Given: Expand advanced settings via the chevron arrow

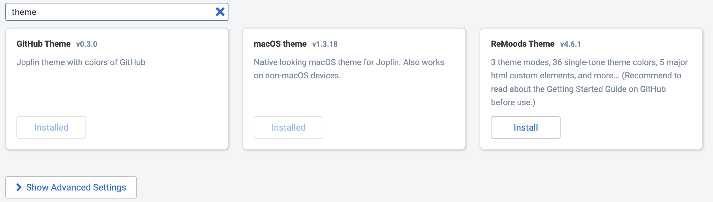Looking at the screenshot, I should click(19, 187).
